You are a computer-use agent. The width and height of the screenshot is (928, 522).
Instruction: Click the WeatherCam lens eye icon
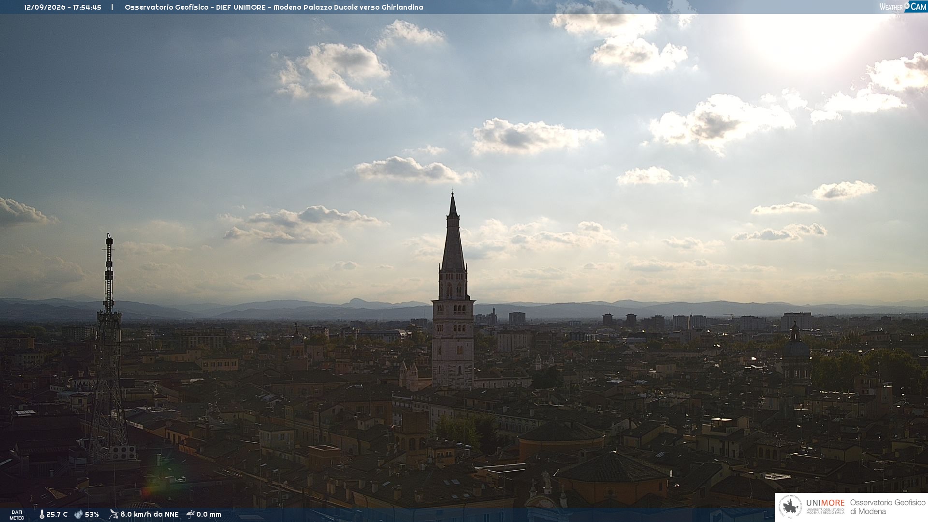907,5
